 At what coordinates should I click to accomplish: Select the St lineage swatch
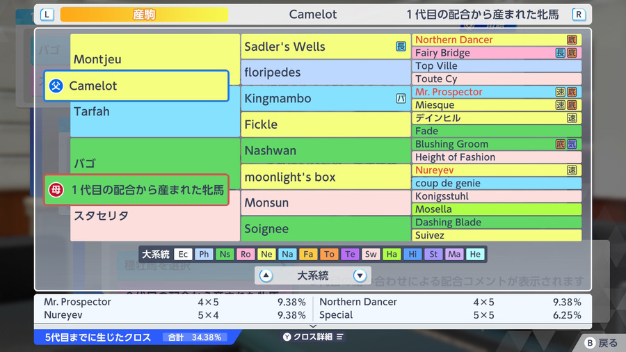tap(433, 254)
